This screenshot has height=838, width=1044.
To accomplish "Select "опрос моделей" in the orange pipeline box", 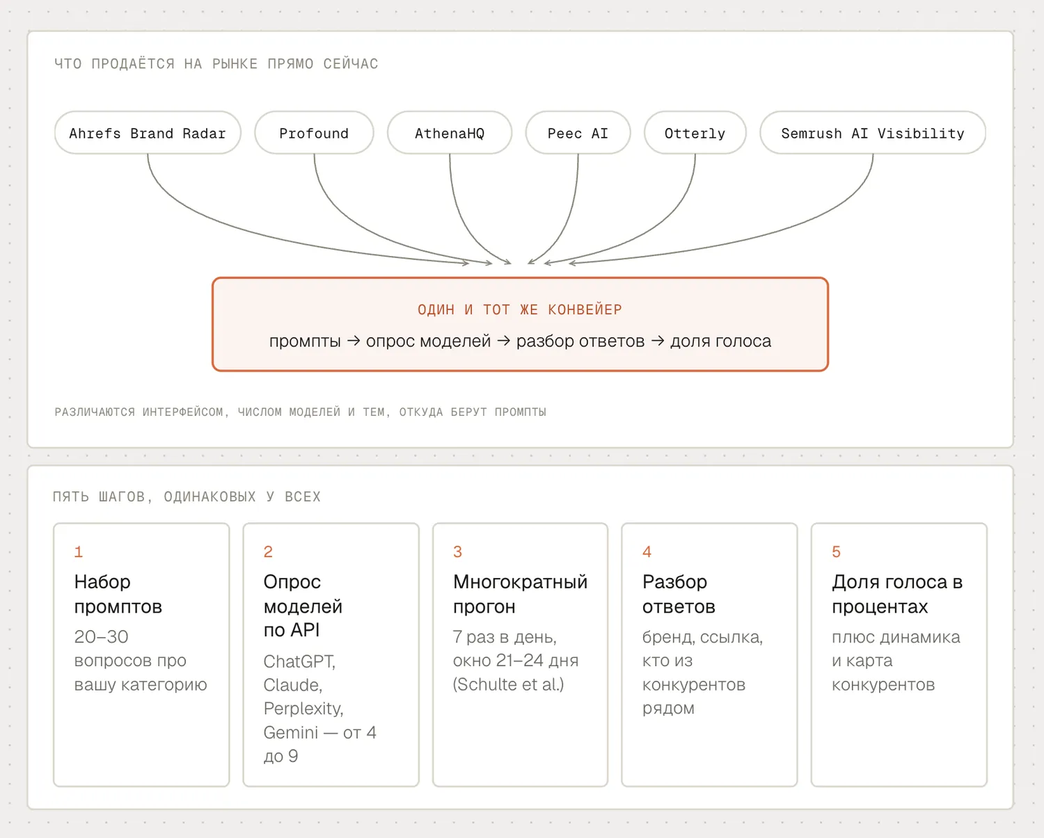I will click(x=428, y=341).
